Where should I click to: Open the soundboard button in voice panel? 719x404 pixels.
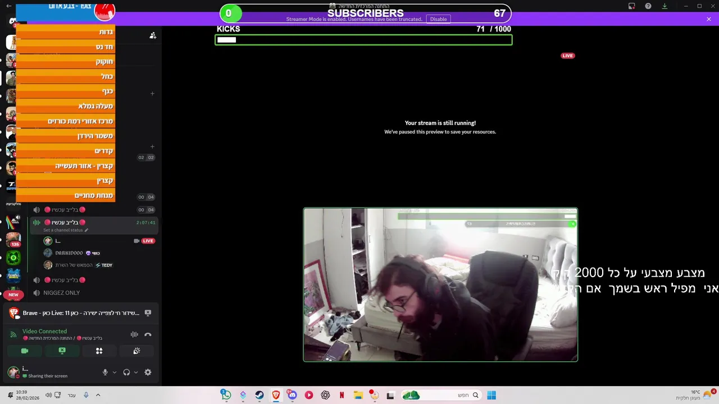click(x=136, y=351)
